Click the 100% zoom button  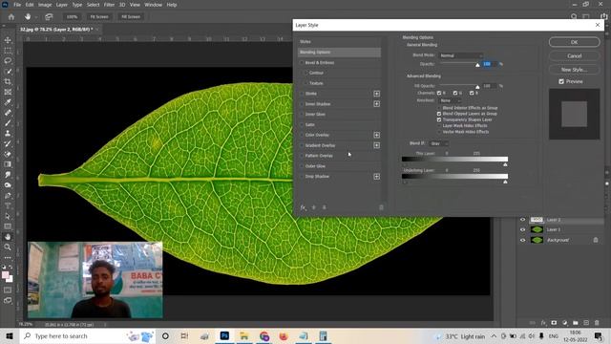pos(72,17)
